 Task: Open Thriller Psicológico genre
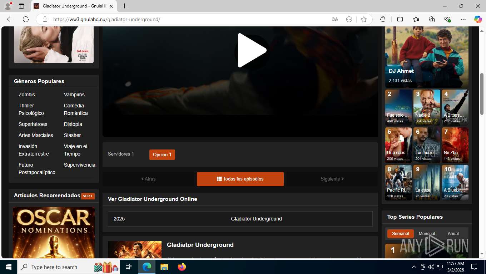(x=31, y=109)
